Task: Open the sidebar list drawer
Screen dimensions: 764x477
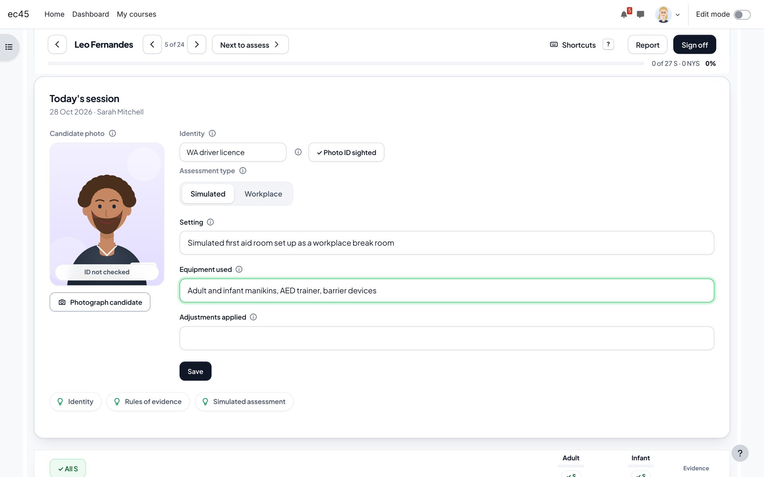Action: click(x=9, y=47)
